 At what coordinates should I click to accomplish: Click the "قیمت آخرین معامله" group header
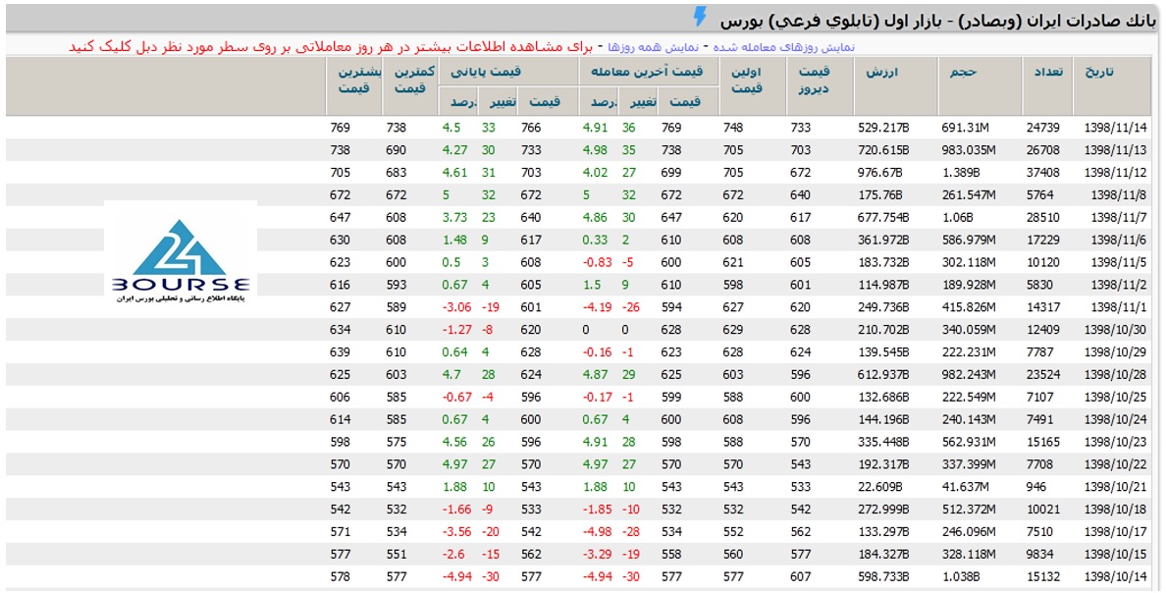(x=647, y=72)
